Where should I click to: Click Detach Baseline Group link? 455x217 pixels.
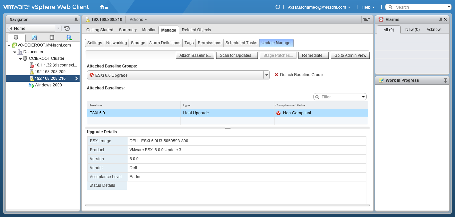coord(302,75)
